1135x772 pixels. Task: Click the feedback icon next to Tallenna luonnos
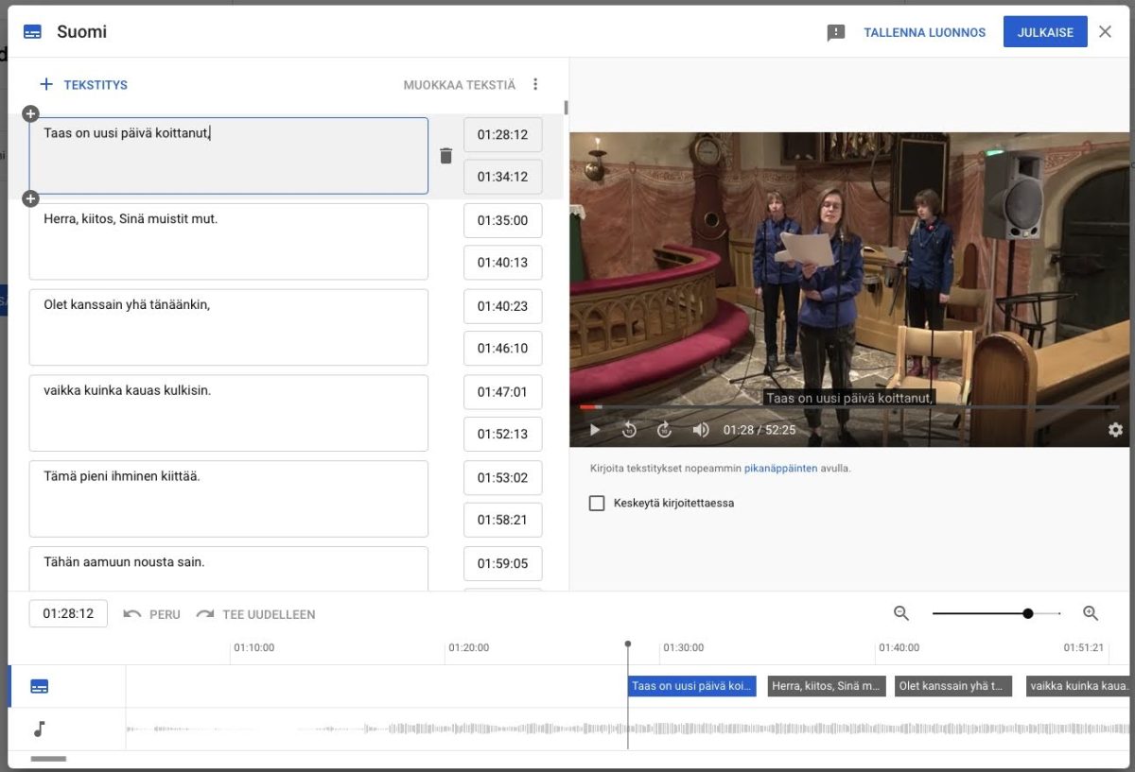[836, 32]
